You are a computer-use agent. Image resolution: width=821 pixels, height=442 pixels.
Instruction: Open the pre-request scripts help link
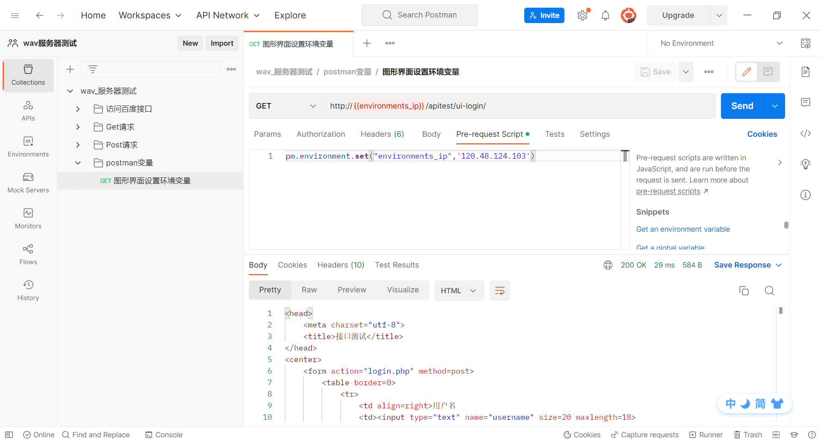[x=668, y=191]
